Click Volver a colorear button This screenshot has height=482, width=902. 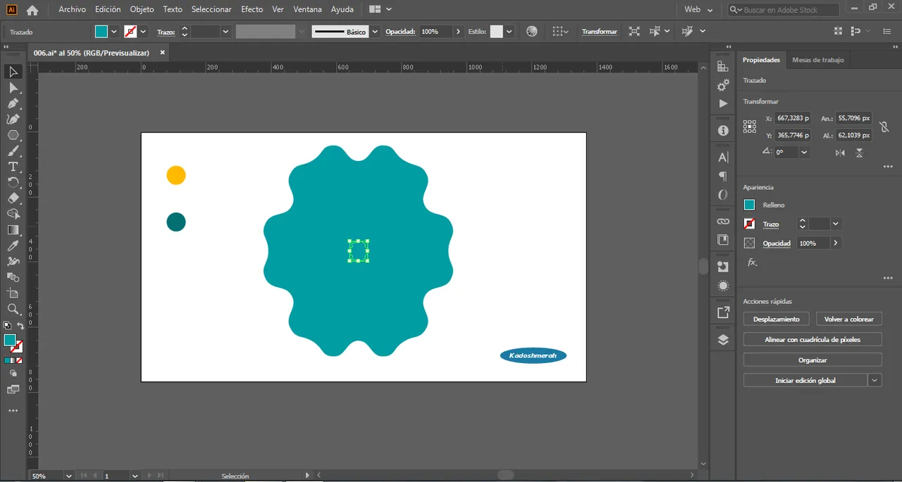[x=848, y=319]
